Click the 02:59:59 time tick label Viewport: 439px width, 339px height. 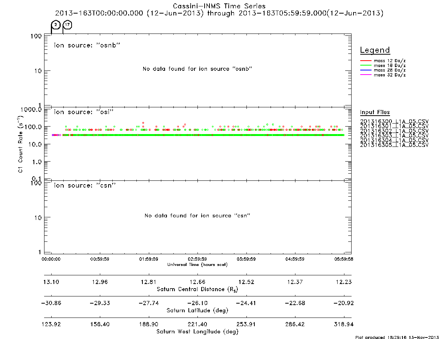click(197, 259)
